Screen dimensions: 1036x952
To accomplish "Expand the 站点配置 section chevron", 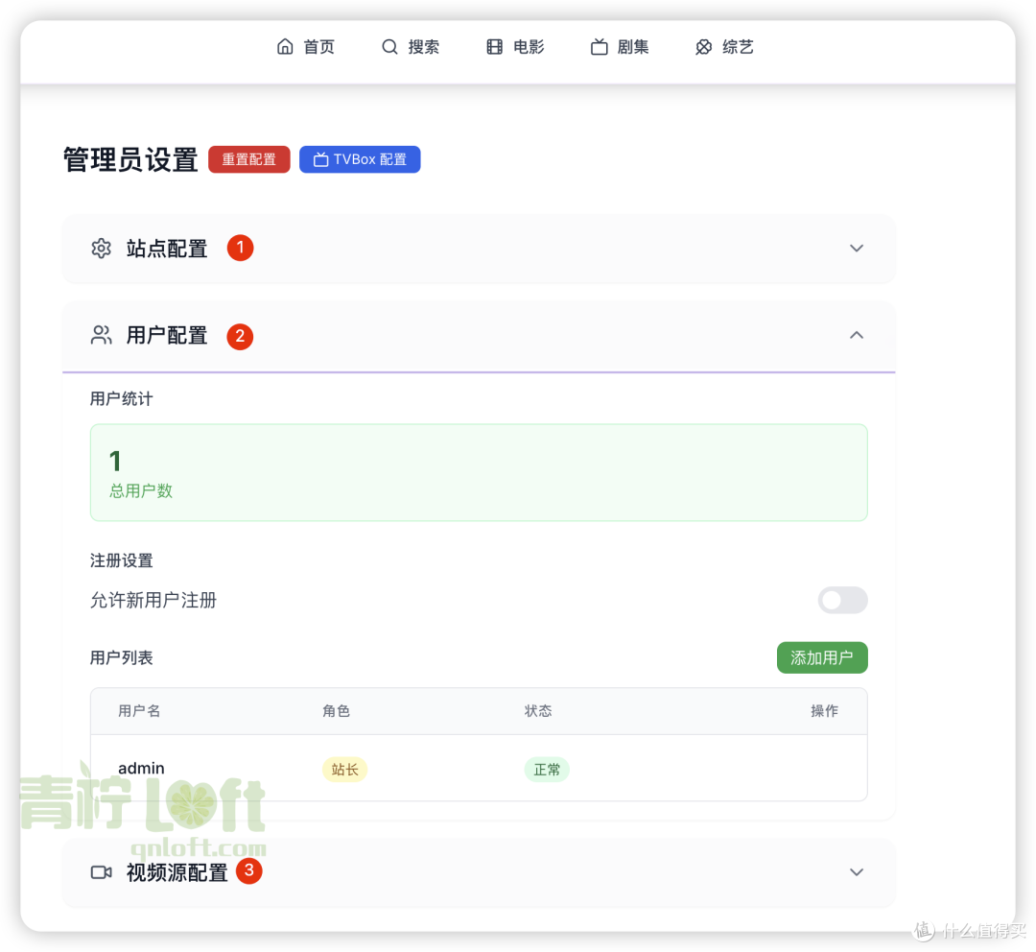I will point(857,249).
